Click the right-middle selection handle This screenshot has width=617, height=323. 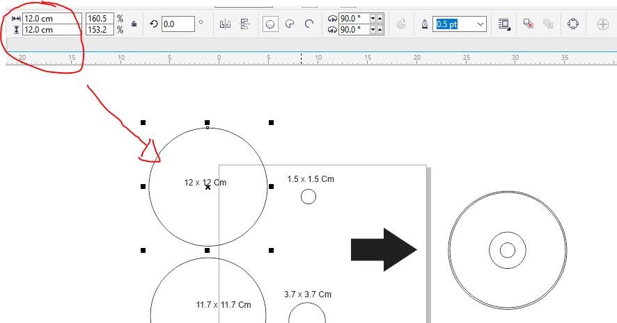pyautogui.click(x=271, y=187)
